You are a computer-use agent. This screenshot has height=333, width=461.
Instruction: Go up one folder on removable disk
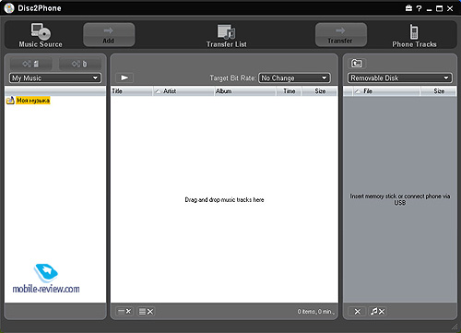pyautogui.click(x=357, y=64)
